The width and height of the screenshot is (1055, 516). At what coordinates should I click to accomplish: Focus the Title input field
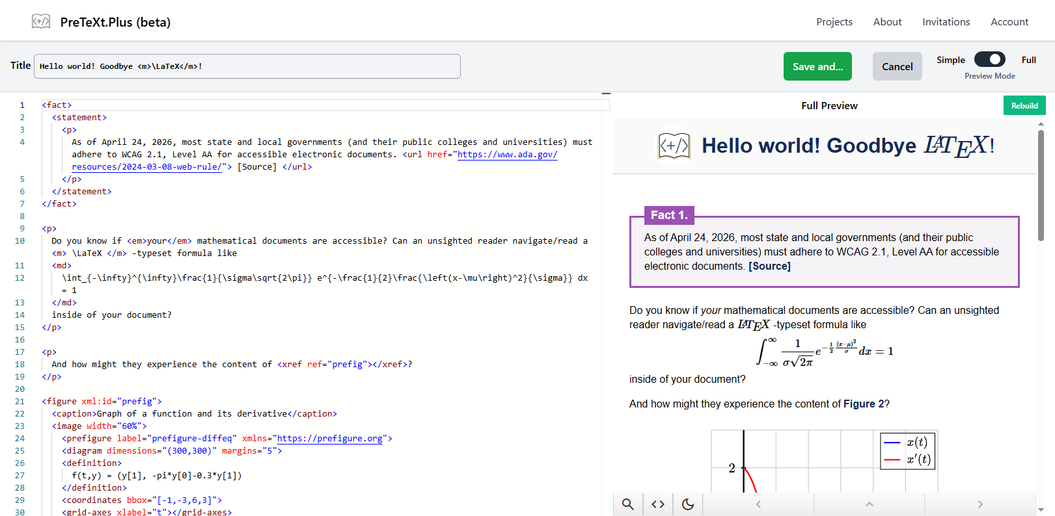pyautogui.click(x=247, y=66)
